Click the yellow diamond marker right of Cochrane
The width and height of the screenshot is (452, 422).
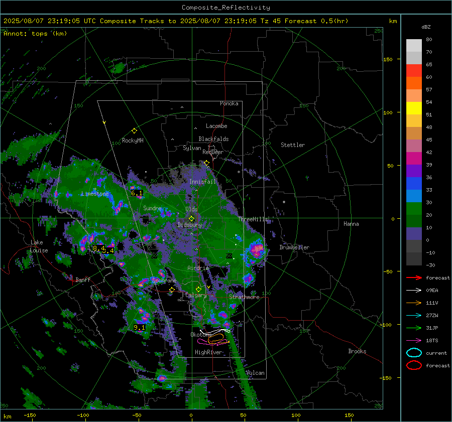(172, 290)
